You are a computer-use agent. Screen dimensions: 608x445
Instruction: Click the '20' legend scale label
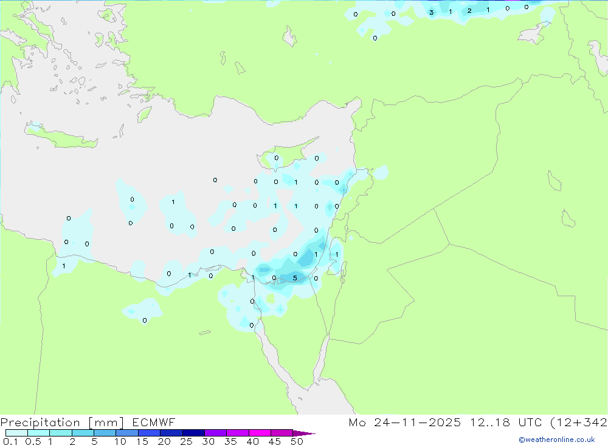click(164, 441)
